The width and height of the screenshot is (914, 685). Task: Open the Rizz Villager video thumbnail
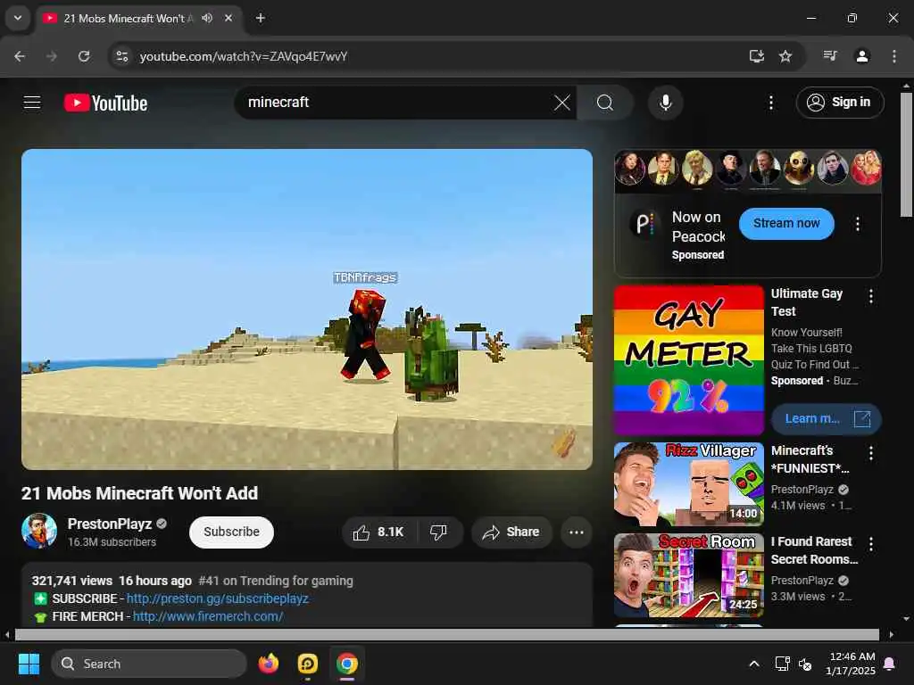click(688, 484)
